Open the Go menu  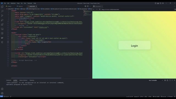[x=22, y=3]
